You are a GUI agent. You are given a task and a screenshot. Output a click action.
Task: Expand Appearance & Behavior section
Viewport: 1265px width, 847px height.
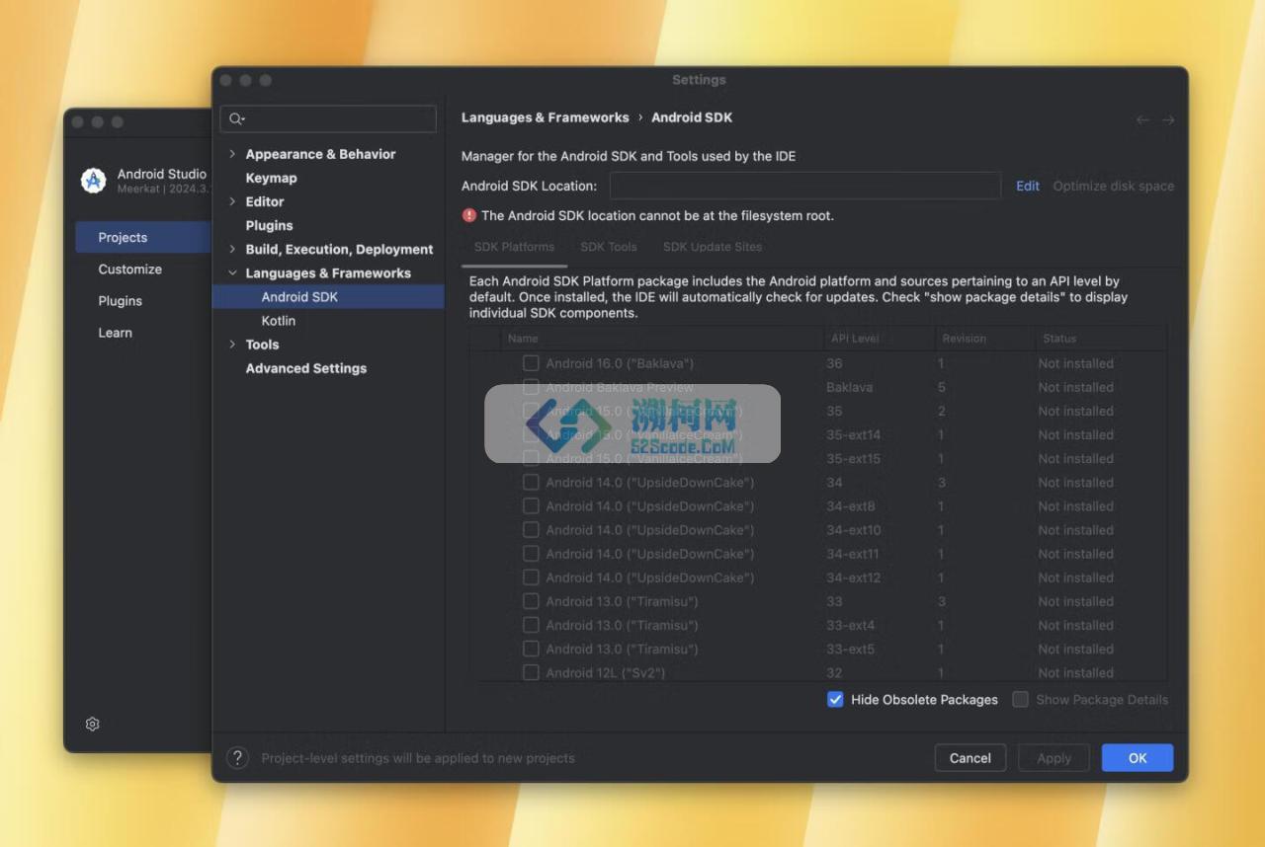(232, 154)
